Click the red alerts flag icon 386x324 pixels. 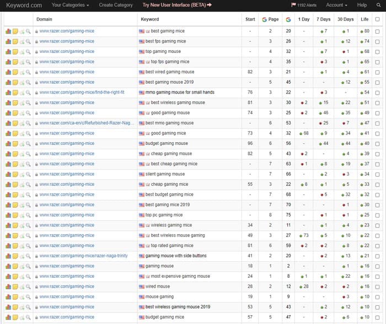click(x=292, y=5)
